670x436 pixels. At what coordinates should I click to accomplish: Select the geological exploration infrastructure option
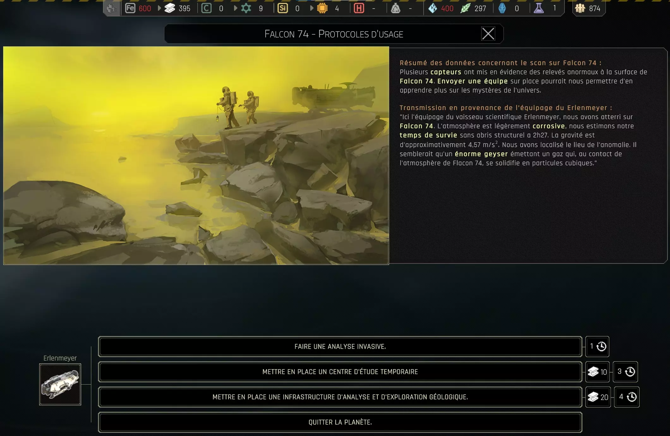[x=340, y=397]
